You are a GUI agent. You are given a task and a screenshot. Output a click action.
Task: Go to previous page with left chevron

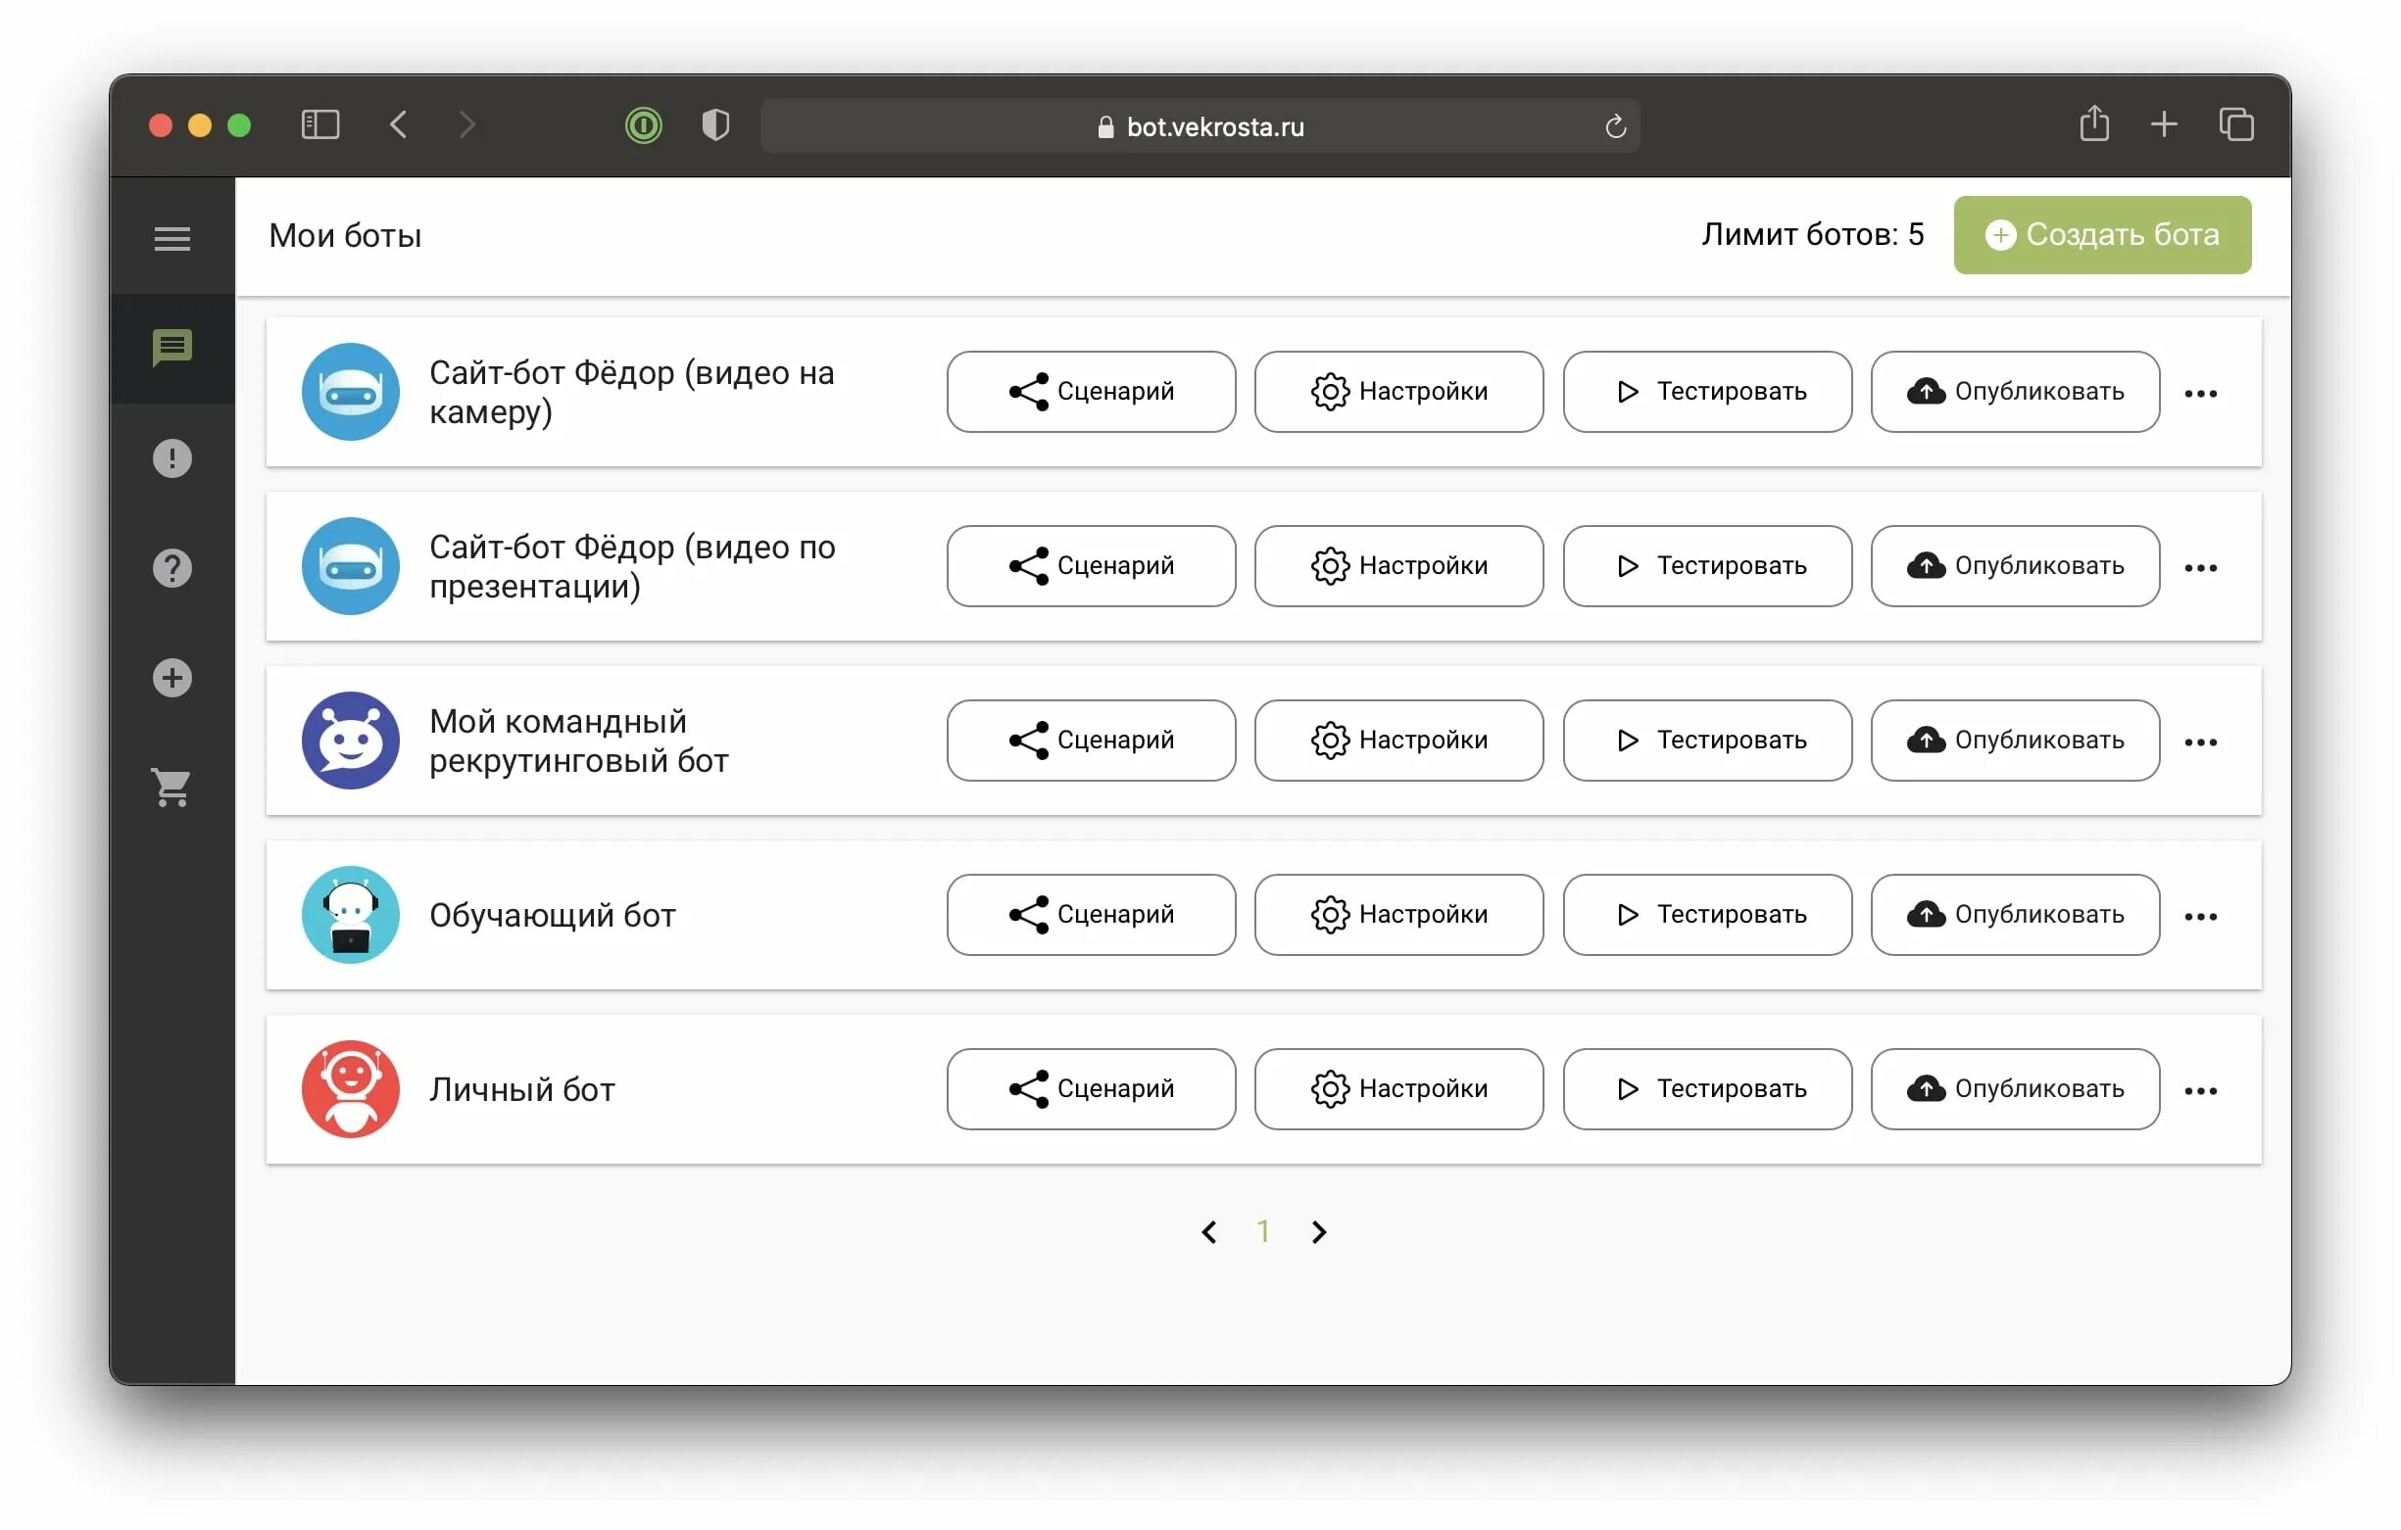1209,1233
